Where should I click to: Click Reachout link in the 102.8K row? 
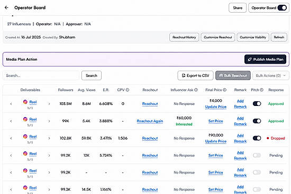click(150, 138)
